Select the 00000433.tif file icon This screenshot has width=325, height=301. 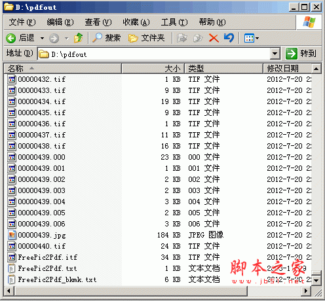12,90
